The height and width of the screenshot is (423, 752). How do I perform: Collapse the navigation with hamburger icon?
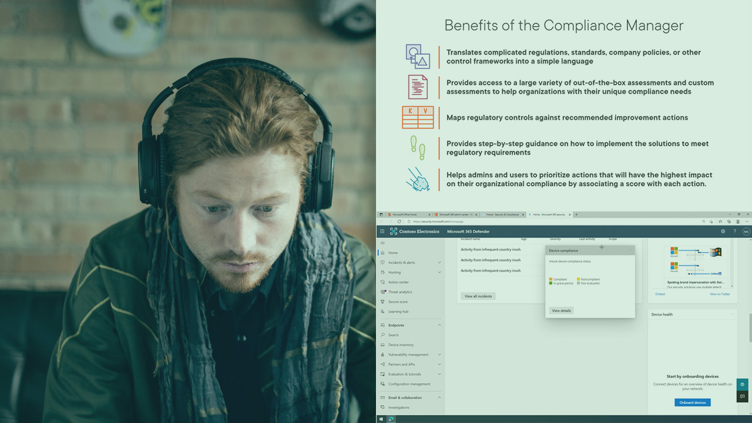click(382, 243)
